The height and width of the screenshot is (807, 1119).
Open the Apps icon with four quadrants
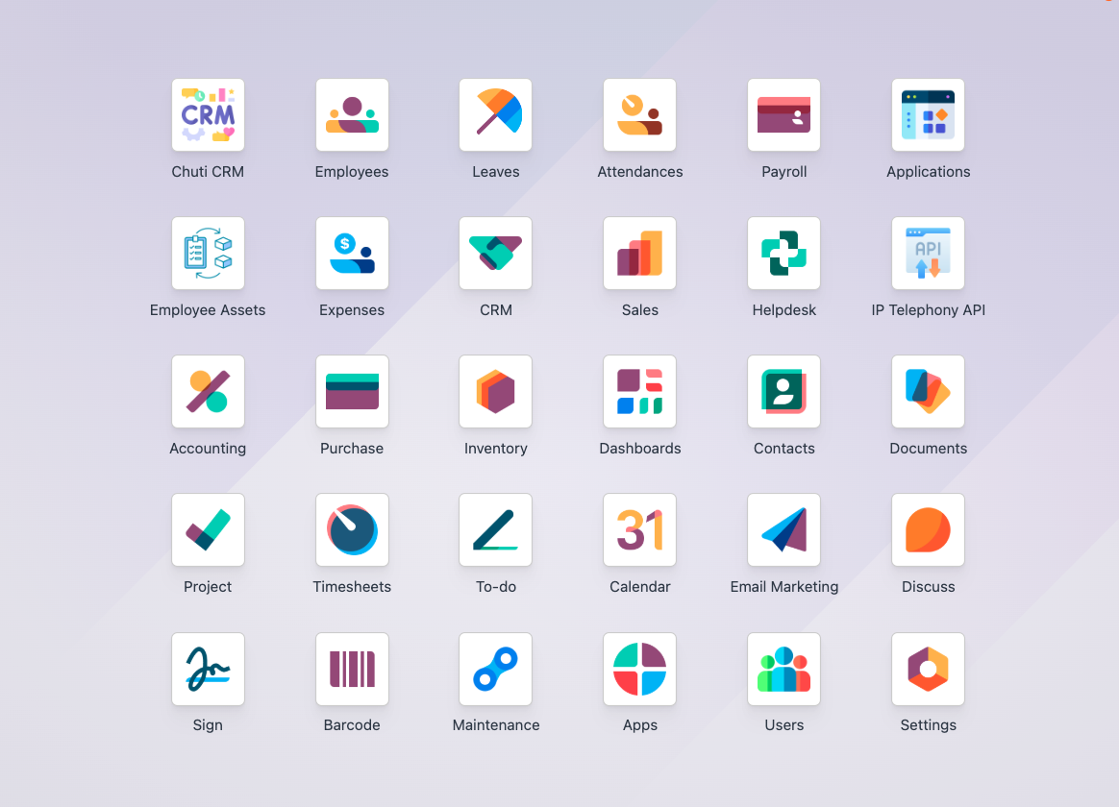pyautogui.click(x=639, y=669)
